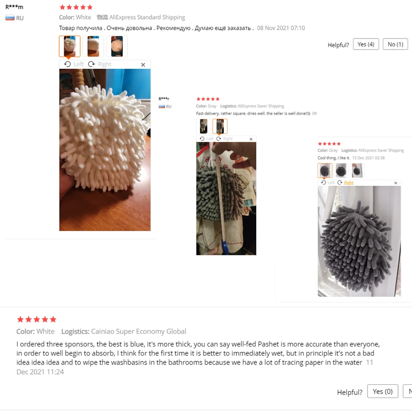412x412 pixels.
Task: Click the large white towel photo
Action: [x=105, y=150]
